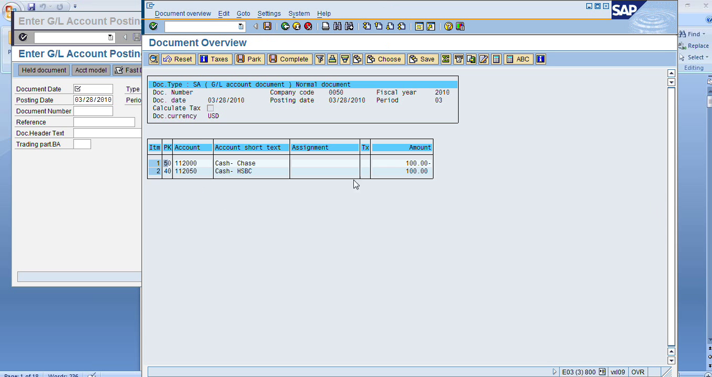The width and height of the screenshot is (712, 377).
Task: Click the Print icon in the SAP toolbar
Action: (326, 26)
